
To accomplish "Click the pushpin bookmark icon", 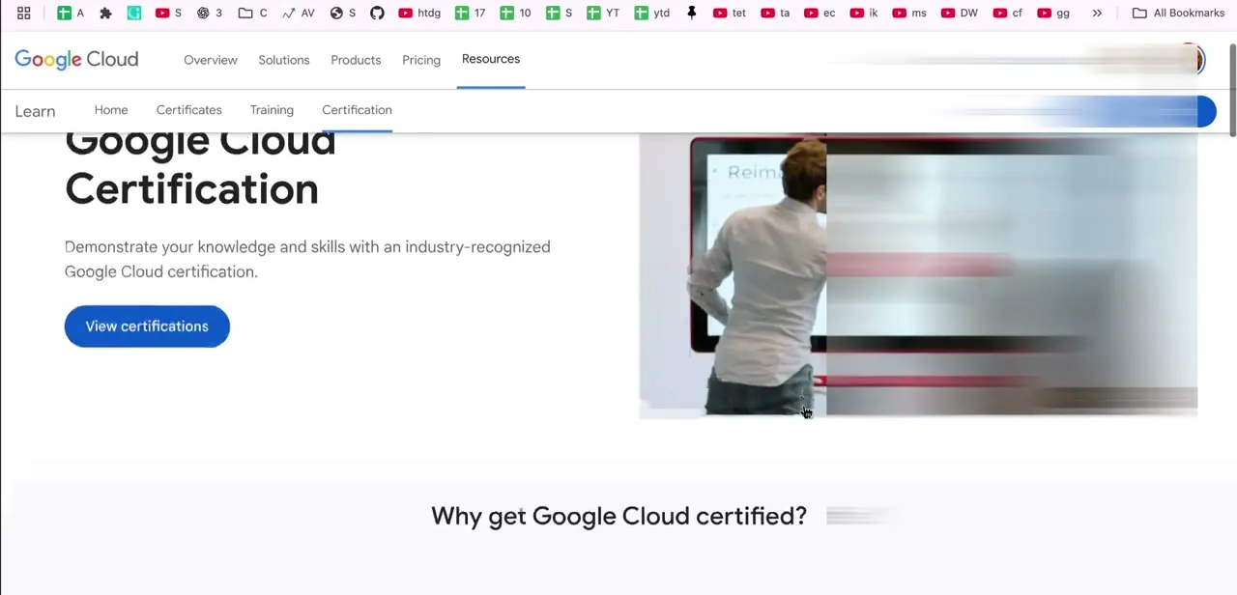I will pyautogui.click(x=691, y=14).
